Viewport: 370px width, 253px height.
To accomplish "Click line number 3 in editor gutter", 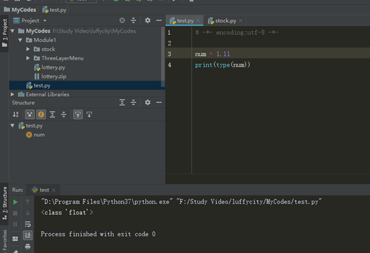I will [169, 54].
